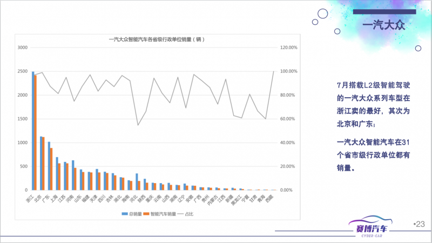432x243 pixels.
Task: Click the 0.00% right axis value
Action: click(x=287, y=190)
